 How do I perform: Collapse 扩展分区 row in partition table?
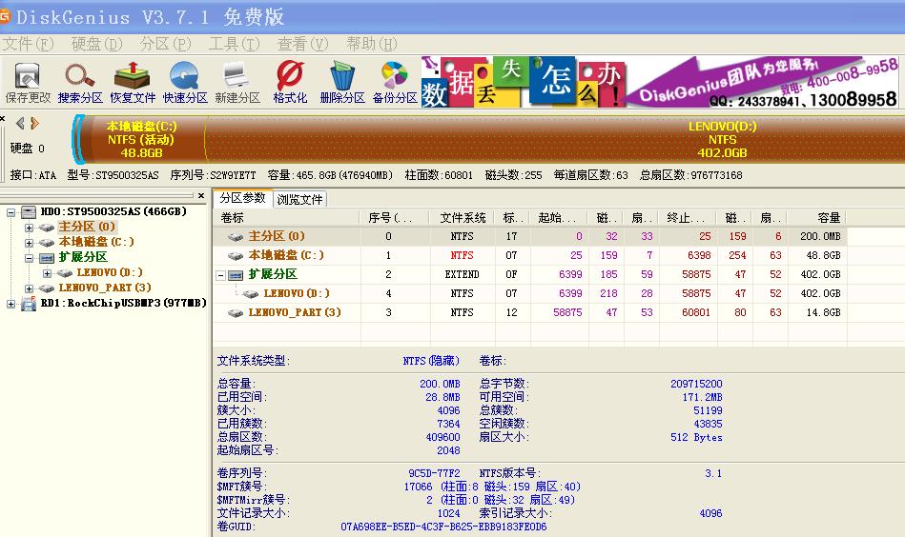coord(220,275)
